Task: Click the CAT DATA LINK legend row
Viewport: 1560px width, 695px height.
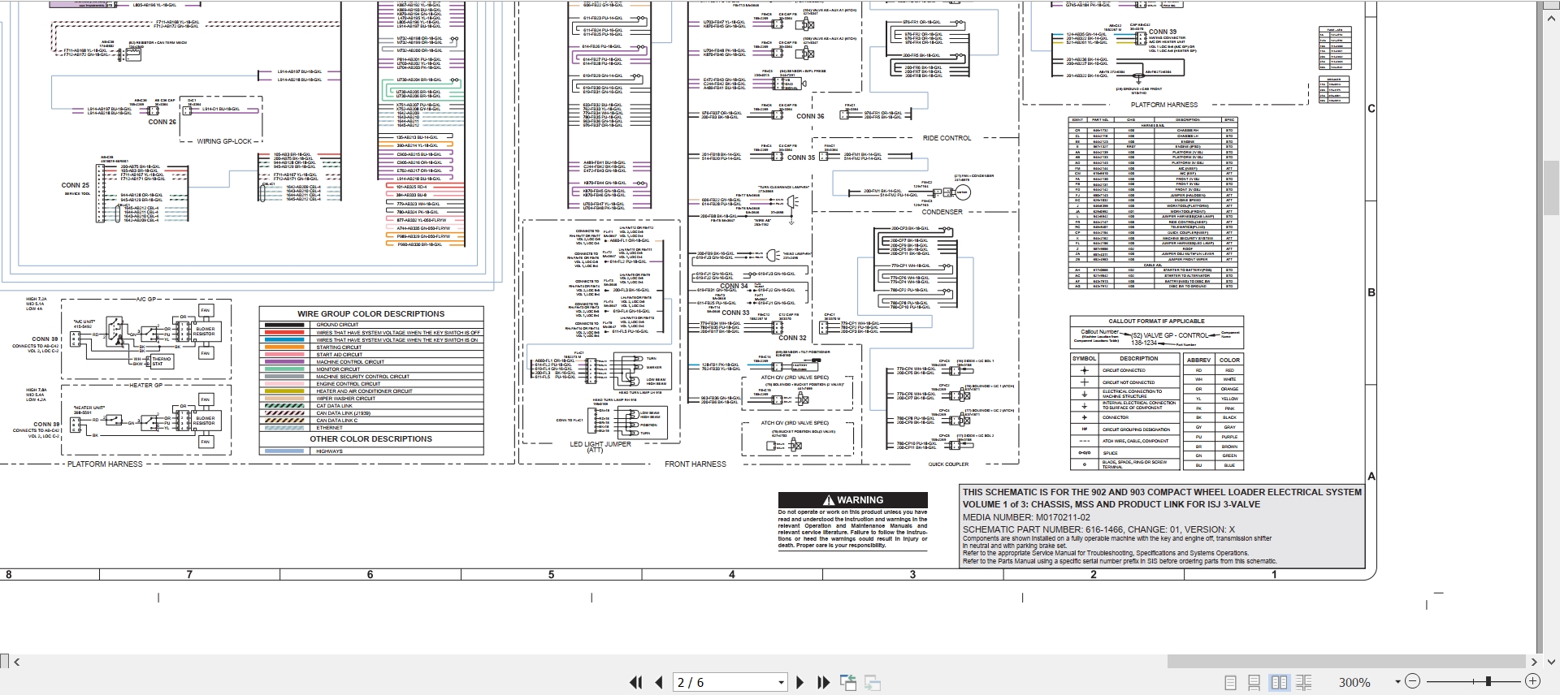Action: click(x=371, y=406)
